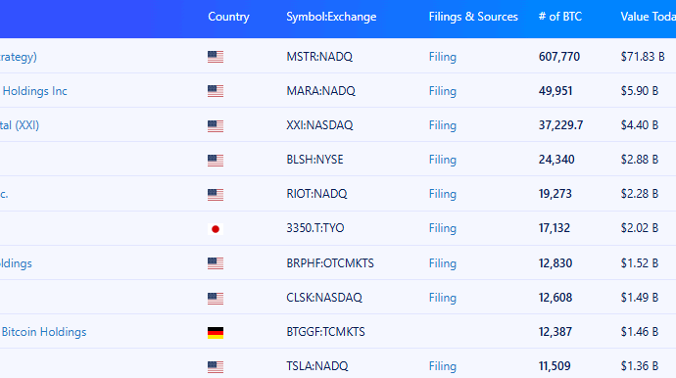
Task: Click the US flag in the CLSK:NASDAQ row
Action: coord(216,299)
